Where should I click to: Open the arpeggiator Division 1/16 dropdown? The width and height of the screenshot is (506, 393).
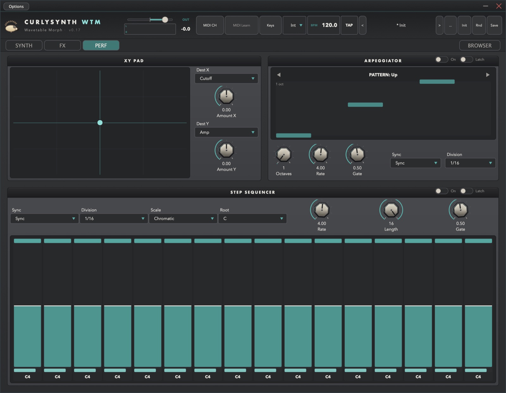pyautogui.click(x=470, y=163)
